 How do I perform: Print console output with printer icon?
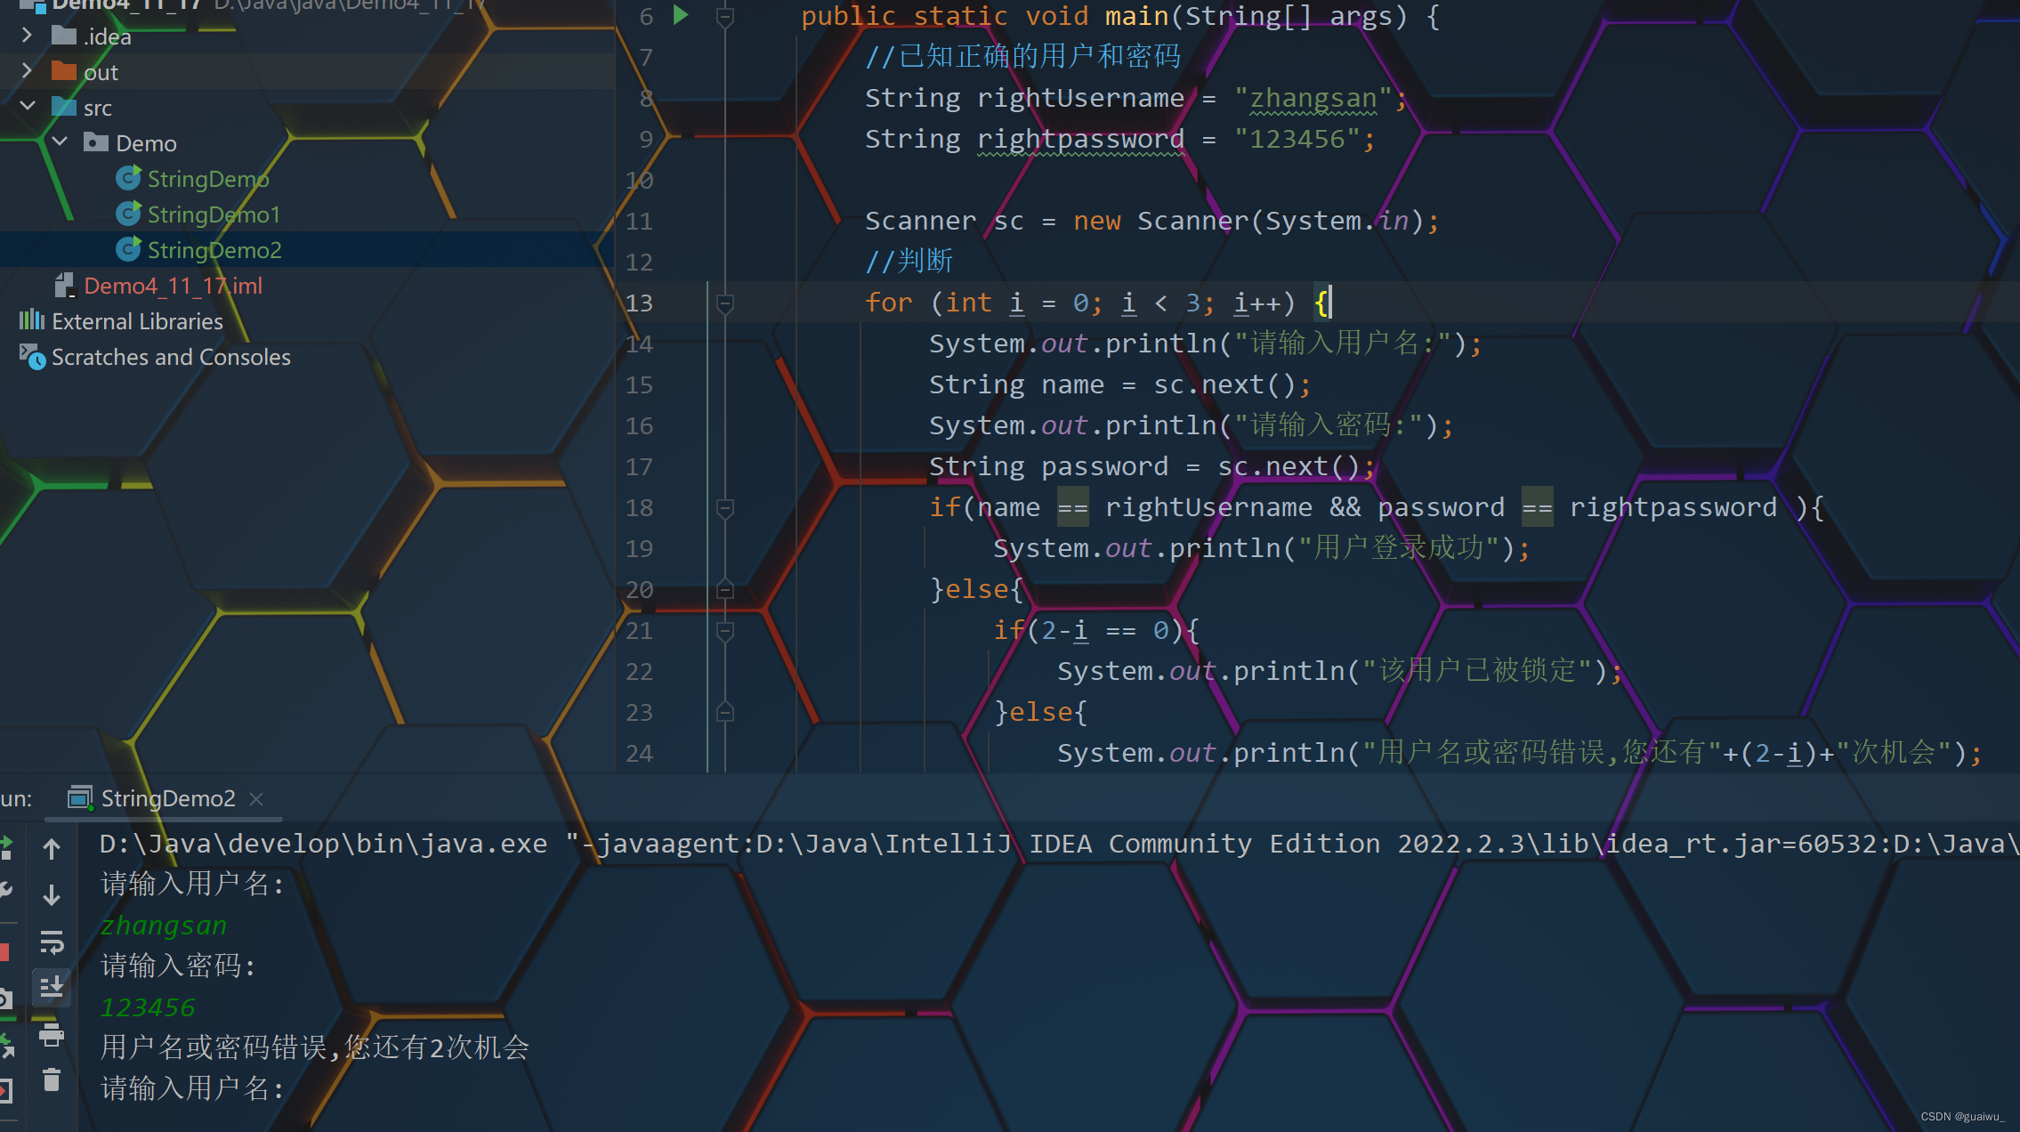click(52, 1034)
